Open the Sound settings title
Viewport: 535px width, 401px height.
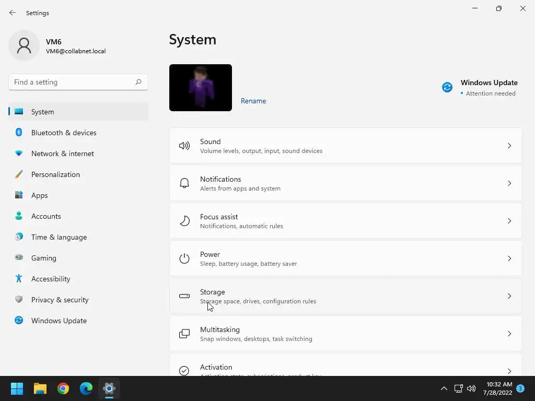coord(210,141)
